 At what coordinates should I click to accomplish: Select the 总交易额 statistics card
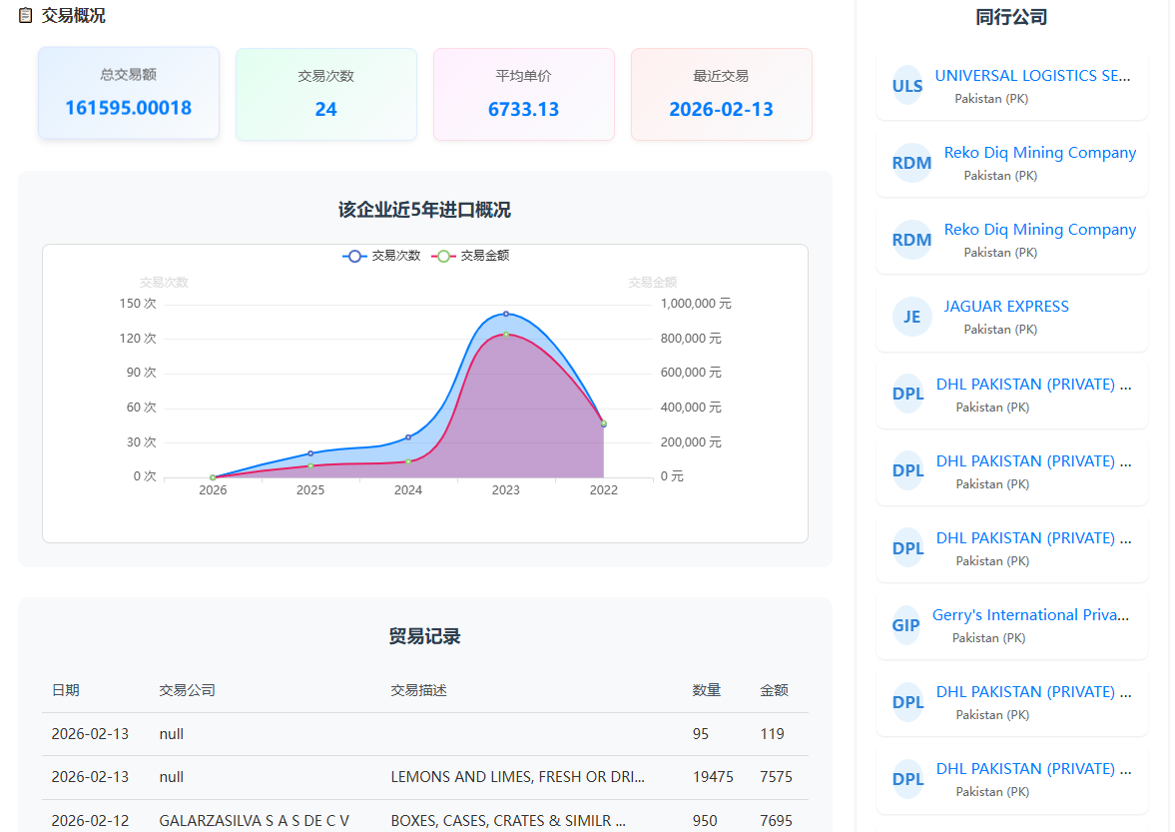click(x=128, y=94)
